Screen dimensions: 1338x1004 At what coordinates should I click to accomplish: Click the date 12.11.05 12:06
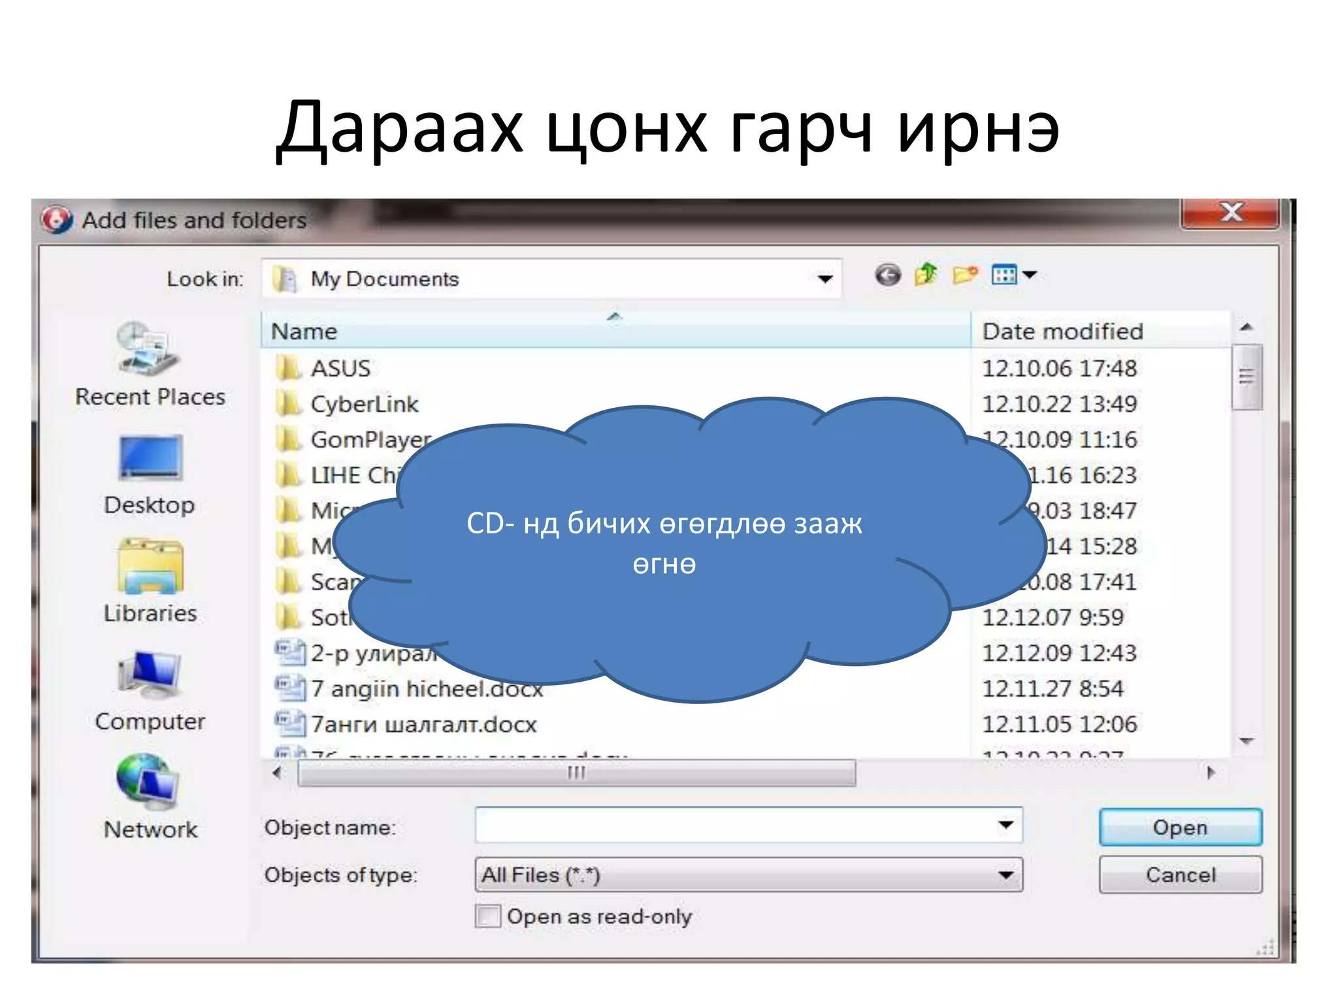1059,724
